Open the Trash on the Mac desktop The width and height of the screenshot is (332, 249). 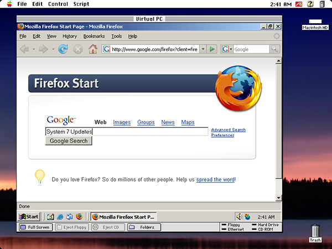(315, 232)
